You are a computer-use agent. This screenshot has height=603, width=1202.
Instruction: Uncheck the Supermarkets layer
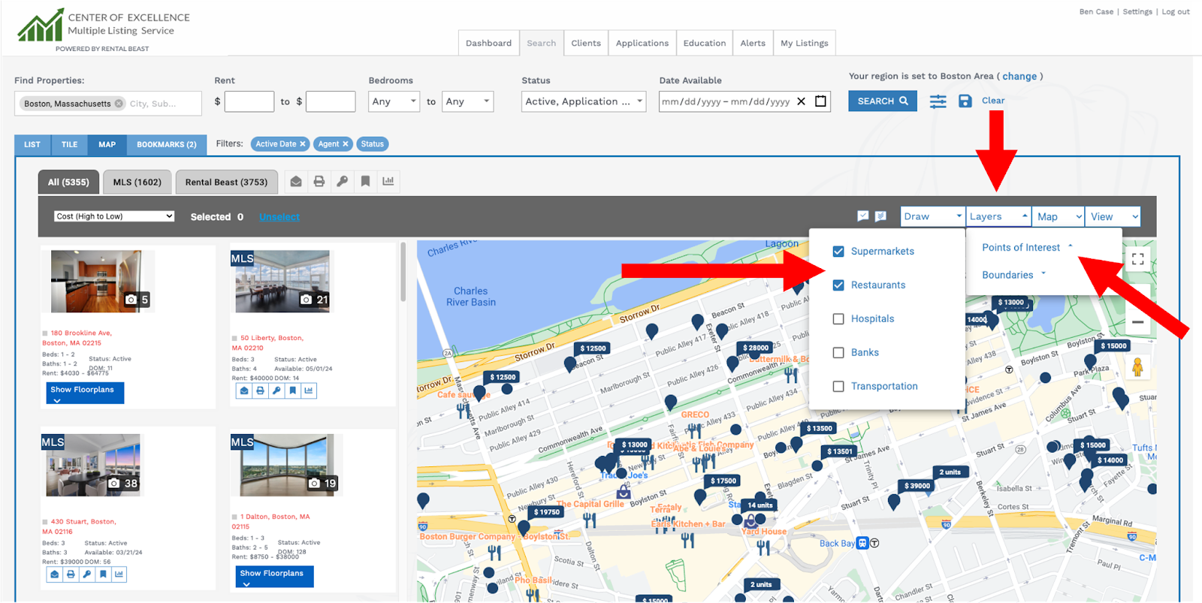tap(838, 252)
